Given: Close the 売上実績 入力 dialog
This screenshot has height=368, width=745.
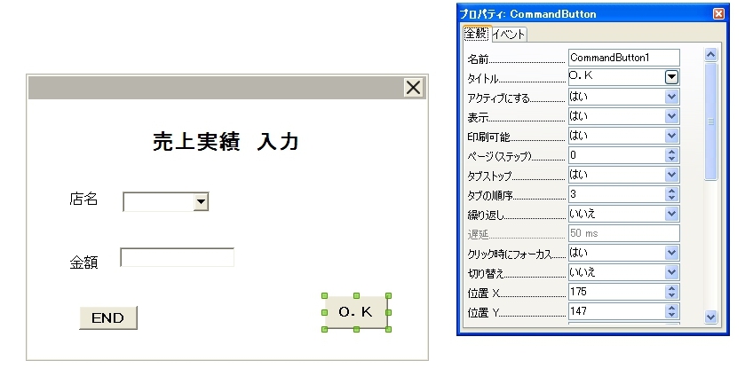Looking at the screenshot, I should [x=414, y=87].
